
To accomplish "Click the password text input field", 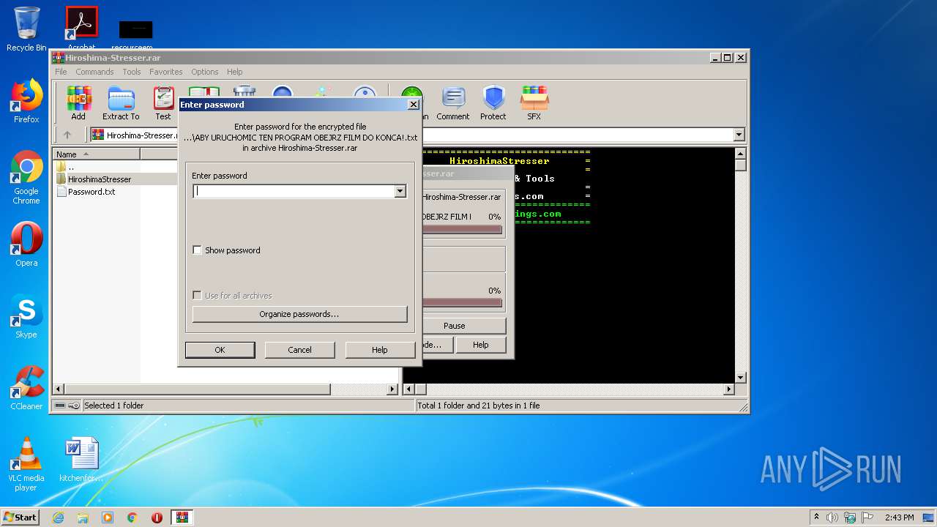I will click(294, 191).
